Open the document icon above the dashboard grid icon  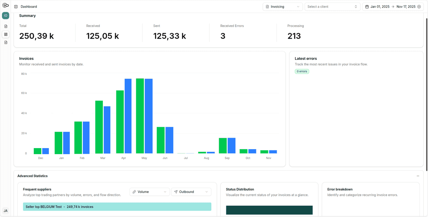pyautogui.click(x=6, y=26)
